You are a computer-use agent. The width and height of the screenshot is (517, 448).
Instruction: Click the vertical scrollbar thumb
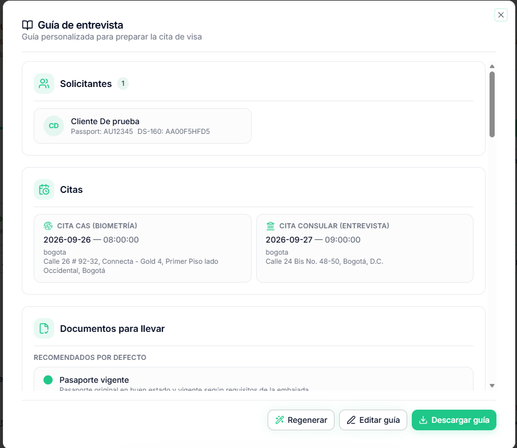click(x=492, y=104)
